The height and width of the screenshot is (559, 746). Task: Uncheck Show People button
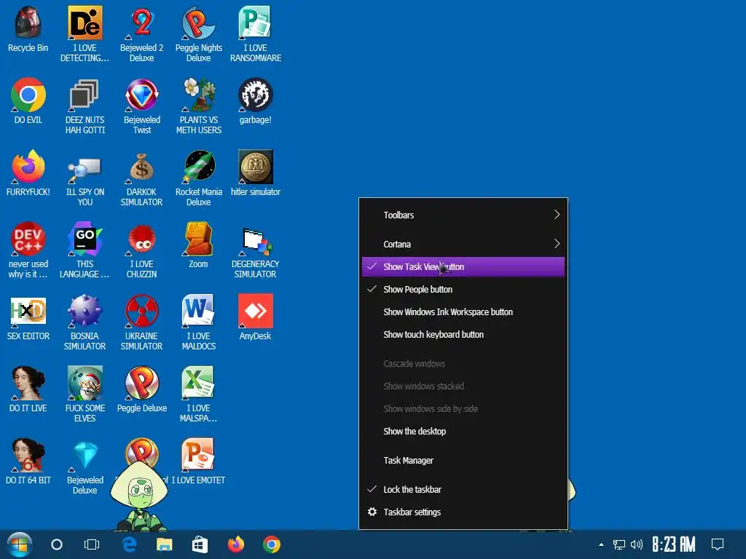pyautogui.click(x=463, y=290)
